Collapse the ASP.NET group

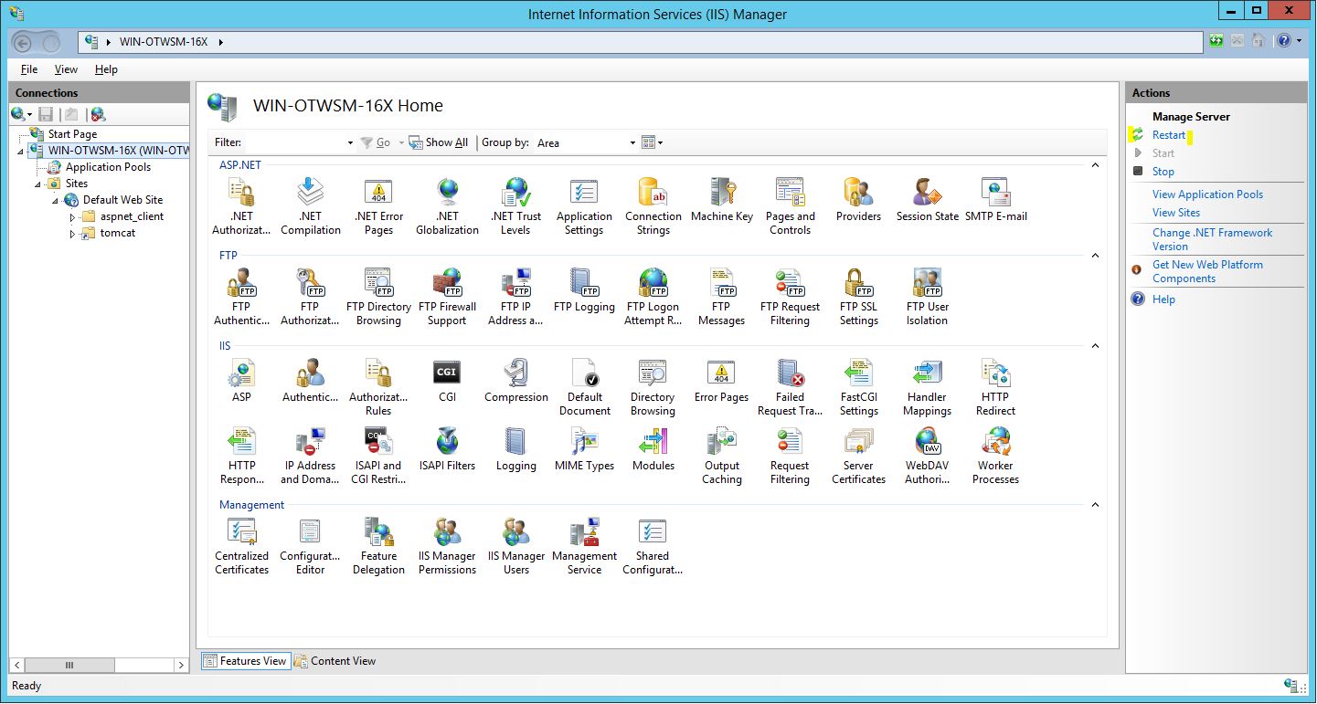coord(1095,165)
